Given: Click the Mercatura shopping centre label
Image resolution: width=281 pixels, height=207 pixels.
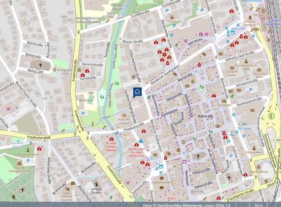Looking at the screenshot, I should tap(194, 40).
